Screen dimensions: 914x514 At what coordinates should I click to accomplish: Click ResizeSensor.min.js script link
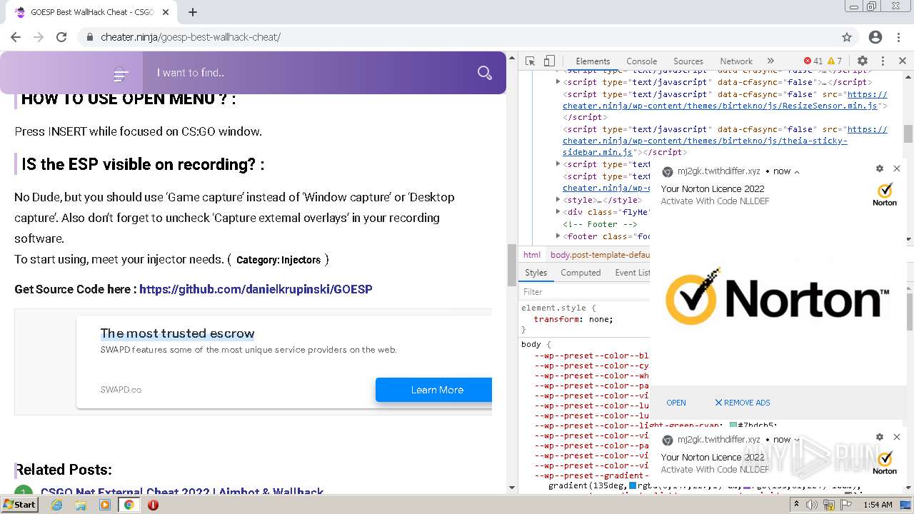pyautogui.click(x=720, y=106)
